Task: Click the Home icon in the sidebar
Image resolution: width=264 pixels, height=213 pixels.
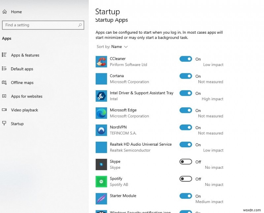Action: click(5, 12)
